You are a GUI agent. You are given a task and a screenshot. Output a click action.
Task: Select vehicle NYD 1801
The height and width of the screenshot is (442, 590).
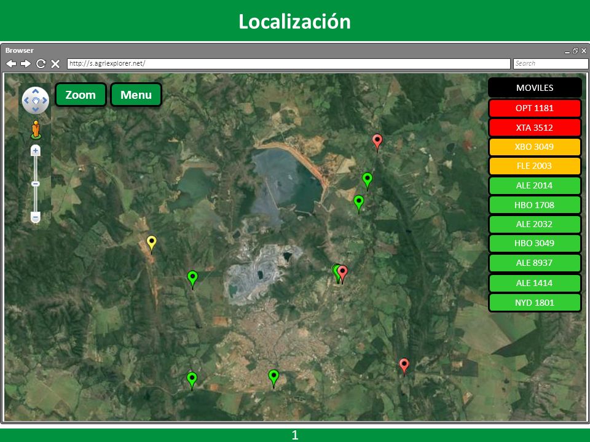(x=535, y=303)
